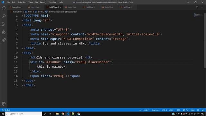Open the Source Control view
The width and height of the screenshot is (206, 116).
pyautogui.click(x=4, y=24)
